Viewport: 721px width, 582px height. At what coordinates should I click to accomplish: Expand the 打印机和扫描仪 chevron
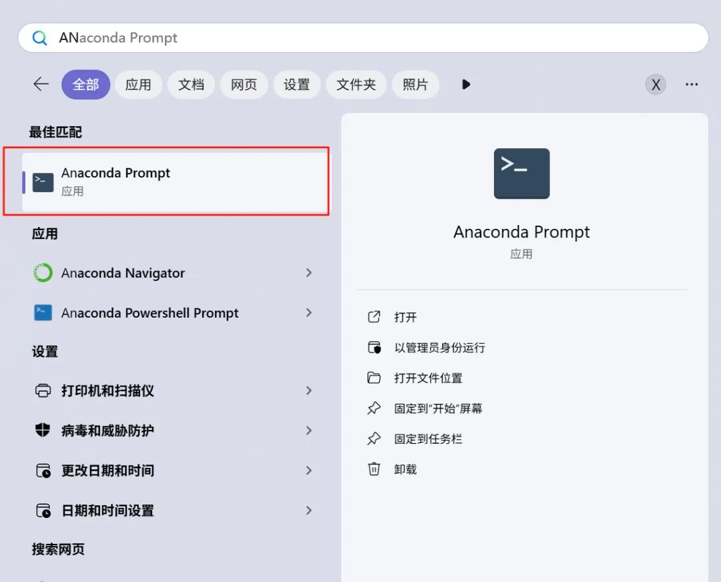(308, 390)
